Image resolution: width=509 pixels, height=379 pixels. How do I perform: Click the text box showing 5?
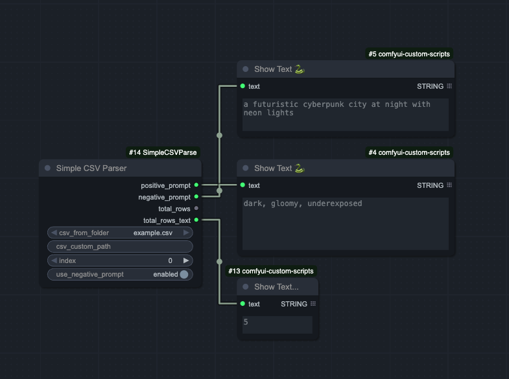point(278,325)
